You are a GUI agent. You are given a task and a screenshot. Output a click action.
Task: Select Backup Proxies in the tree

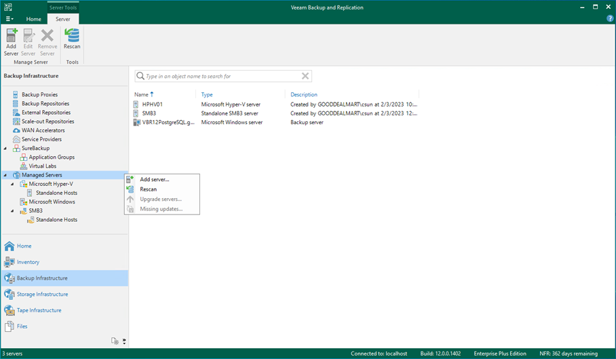(39, 94)
